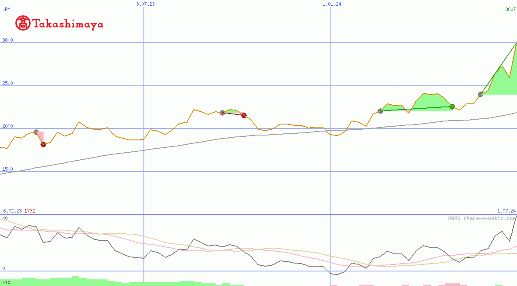Click the first red loss marker near 1800
The width and height of the screenshot is (517, 286).
click(x=43, y=144)
